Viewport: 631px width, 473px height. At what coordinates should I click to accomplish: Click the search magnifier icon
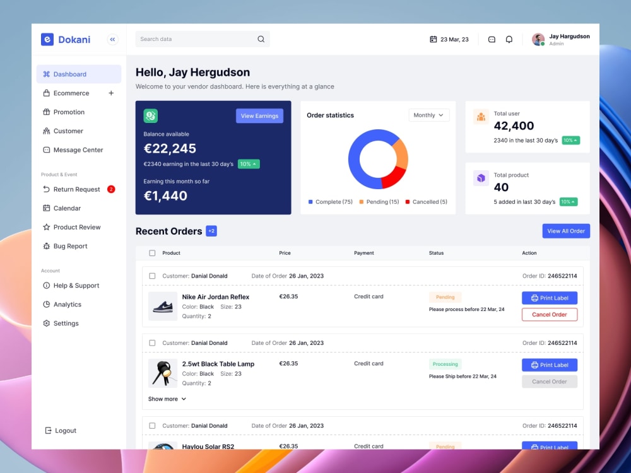pyautogui.click(x=261, y=39)
